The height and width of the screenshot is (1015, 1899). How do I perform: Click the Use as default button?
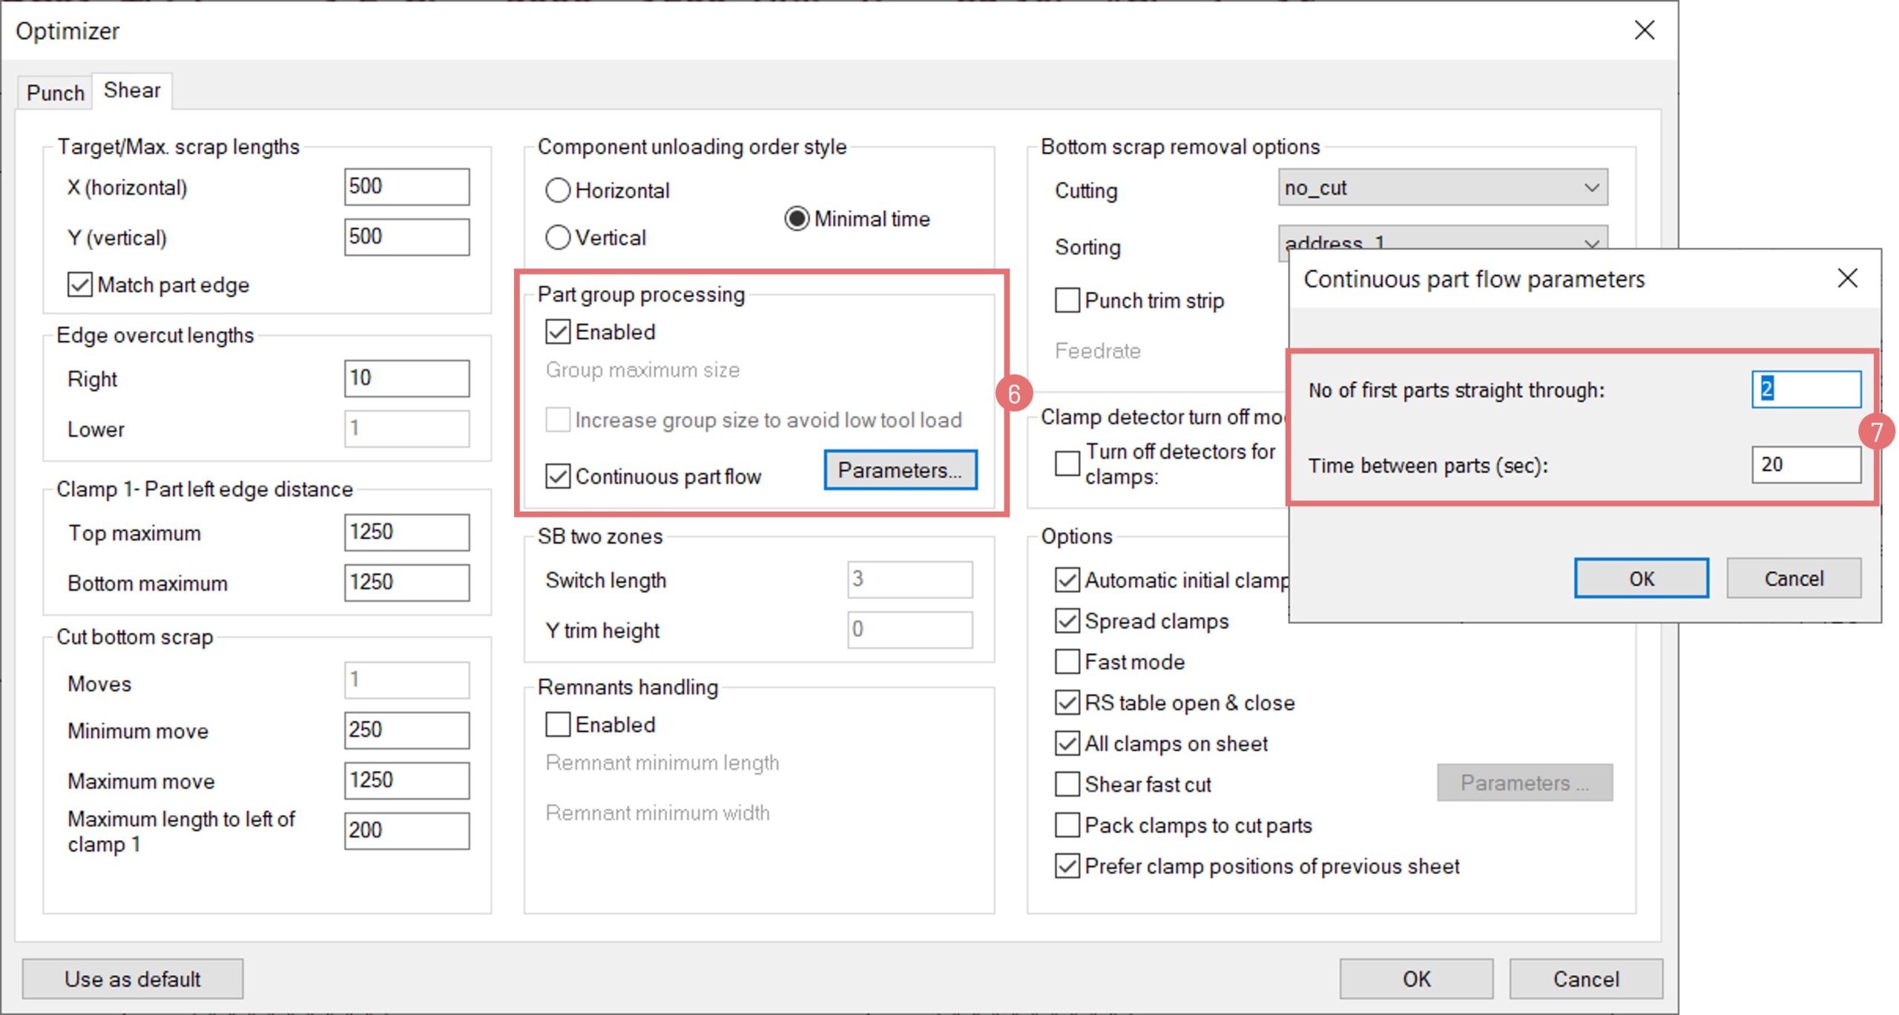point(132,979)
